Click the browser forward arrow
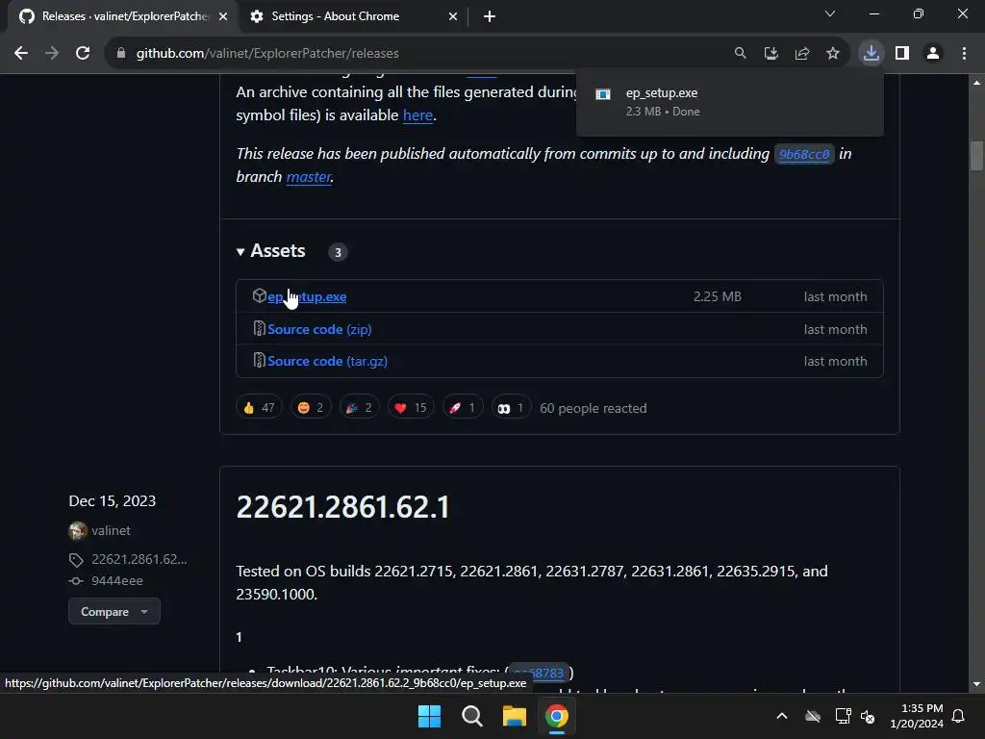 click(x=52, y=54)
